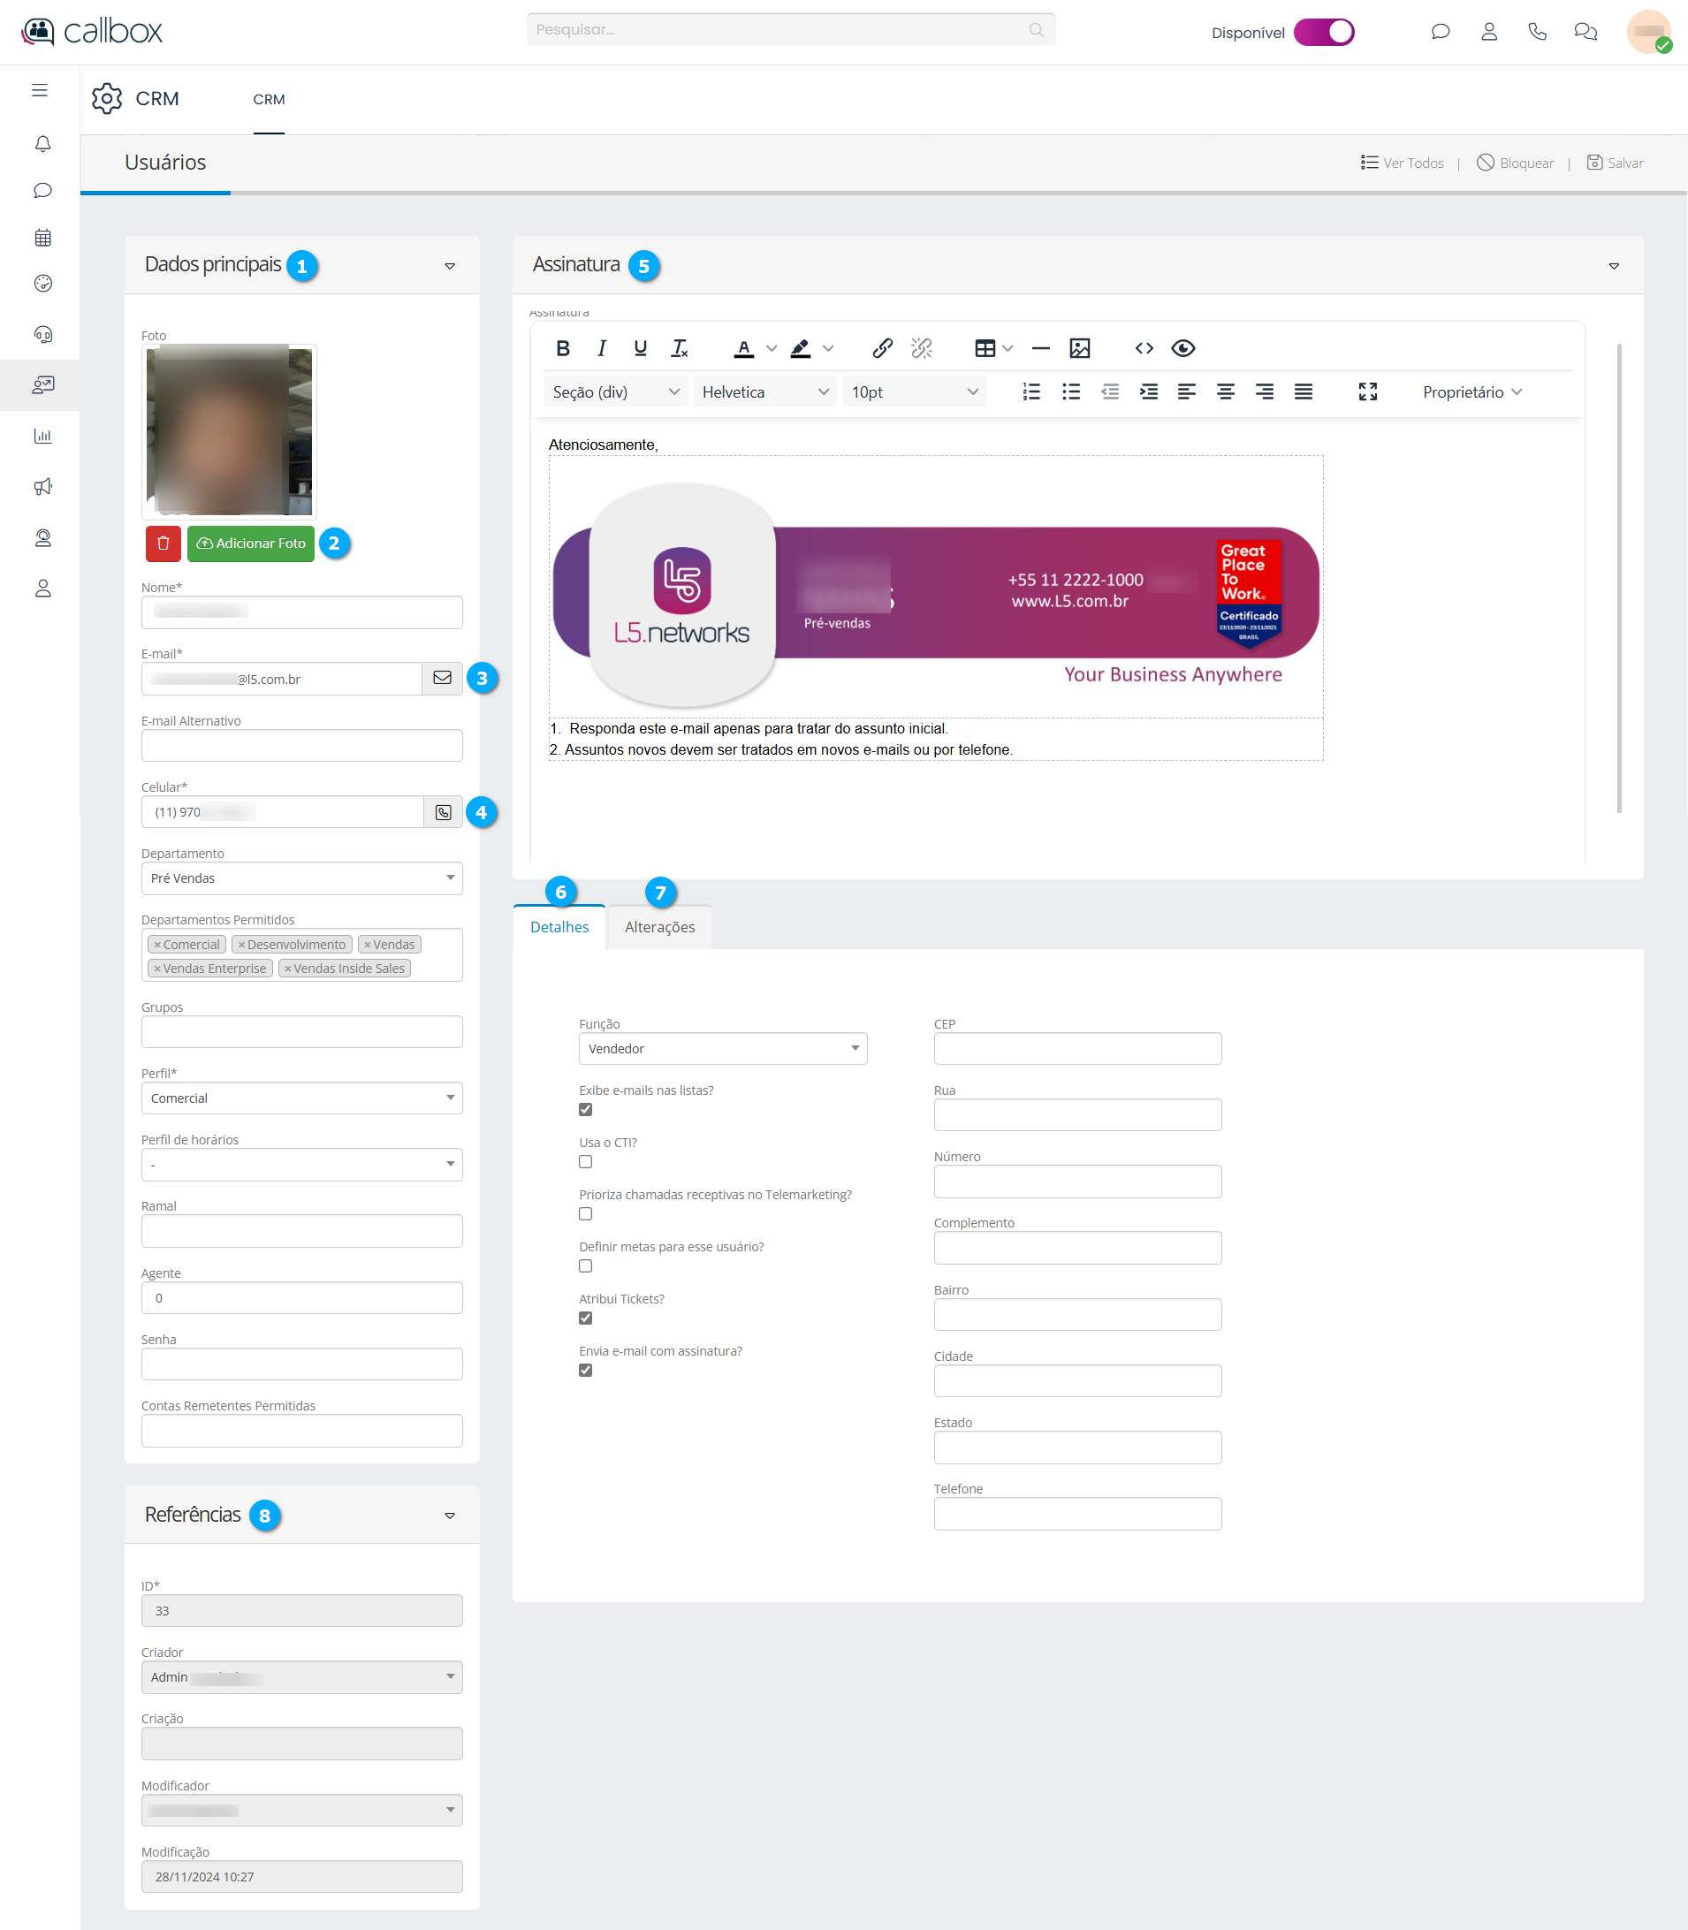Click the Bold formatting icon

click(562, 348)
